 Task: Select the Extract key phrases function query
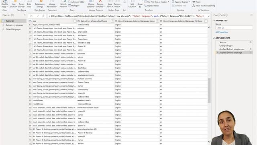pyautogui.click(x=13, y=25)
